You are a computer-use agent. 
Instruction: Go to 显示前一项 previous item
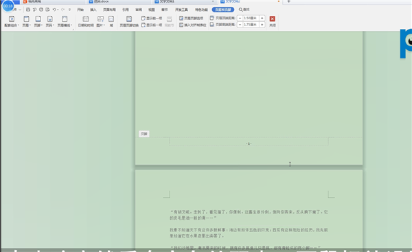(x=152, y=18)
